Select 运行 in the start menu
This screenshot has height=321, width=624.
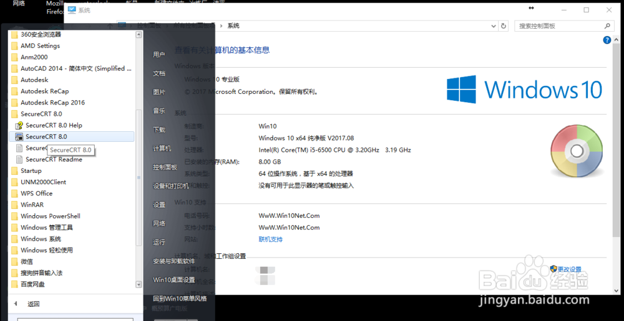tap(158, 243)
